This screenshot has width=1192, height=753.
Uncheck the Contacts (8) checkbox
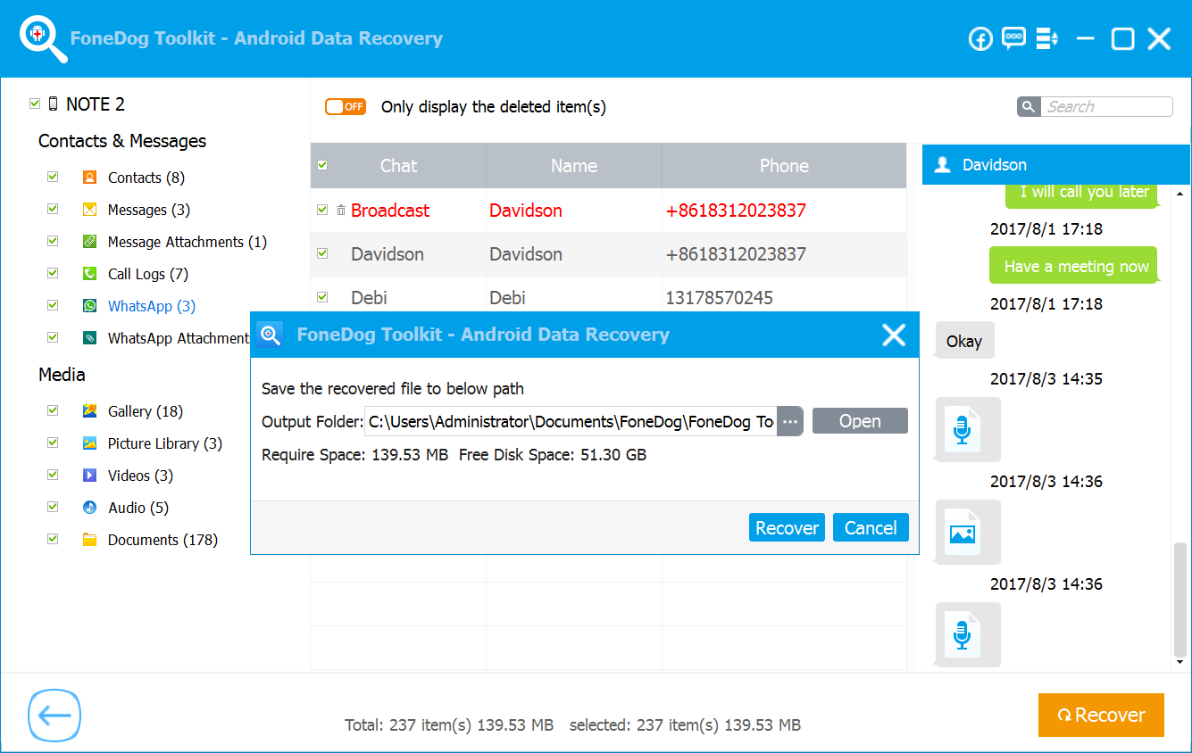click(53, 177)
